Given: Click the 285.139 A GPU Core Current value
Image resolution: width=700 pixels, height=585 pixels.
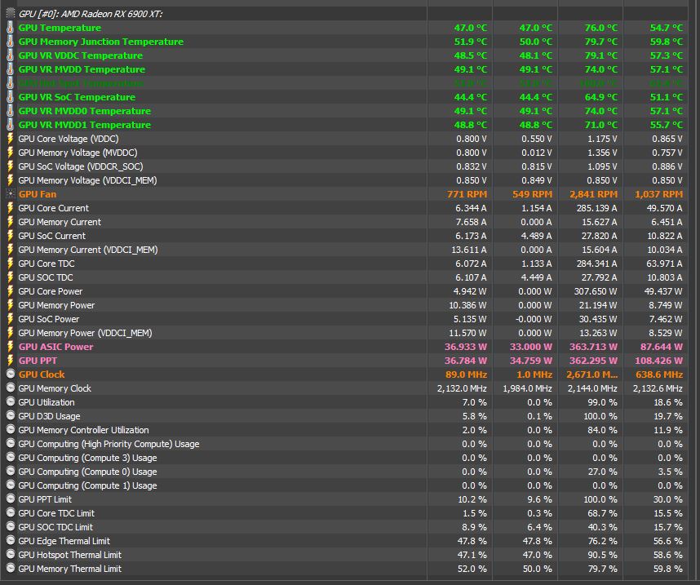Looking at the screenshot, I should (596, 208).
